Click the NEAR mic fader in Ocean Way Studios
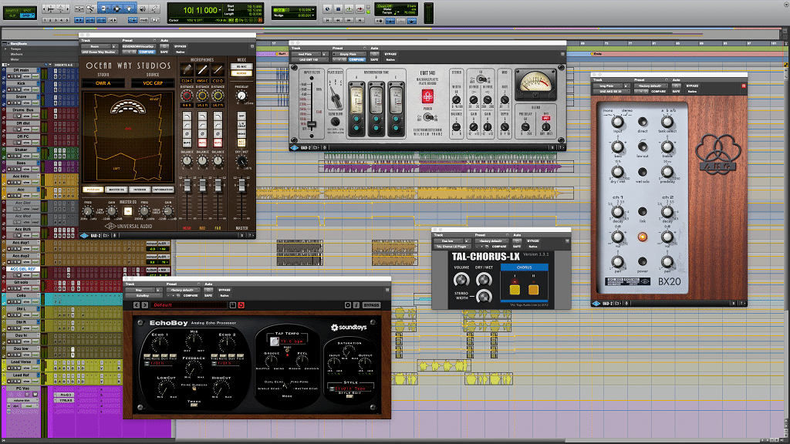Viewport: 790px width, 444px height. pyautogui.click(x=187, y=186)
